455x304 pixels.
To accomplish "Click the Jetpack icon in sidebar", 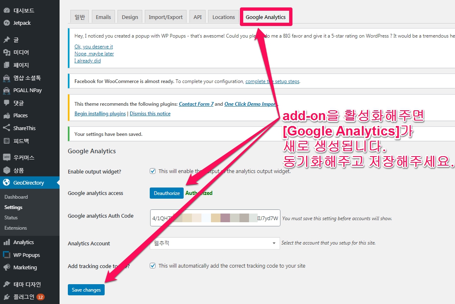I will point(6,23).
